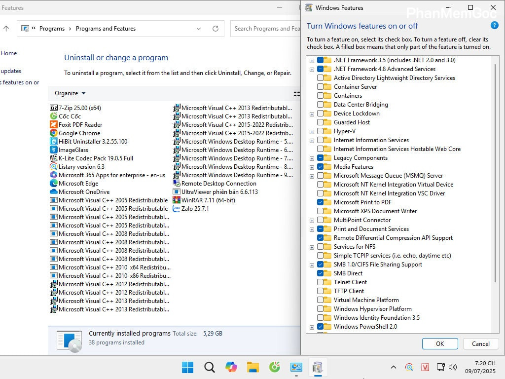Open the Organize menu

69,93
